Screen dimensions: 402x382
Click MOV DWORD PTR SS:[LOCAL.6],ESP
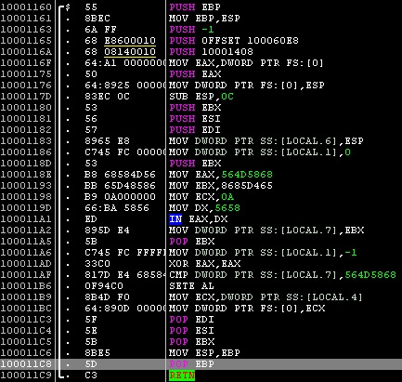click(x=266, y=141)
